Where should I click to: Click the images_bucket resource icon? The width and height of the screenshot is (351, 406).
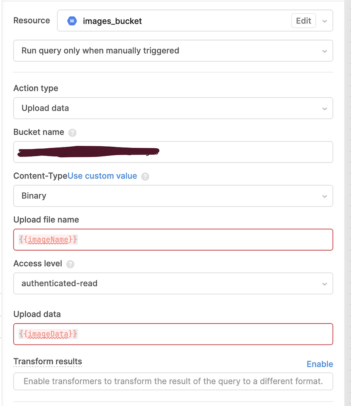click(x=72, y=21)
